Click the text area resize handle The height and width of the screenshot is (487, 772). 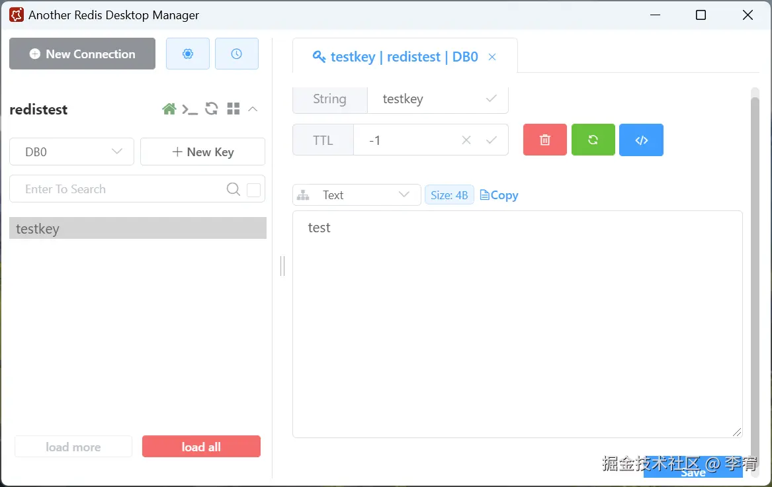736,432
